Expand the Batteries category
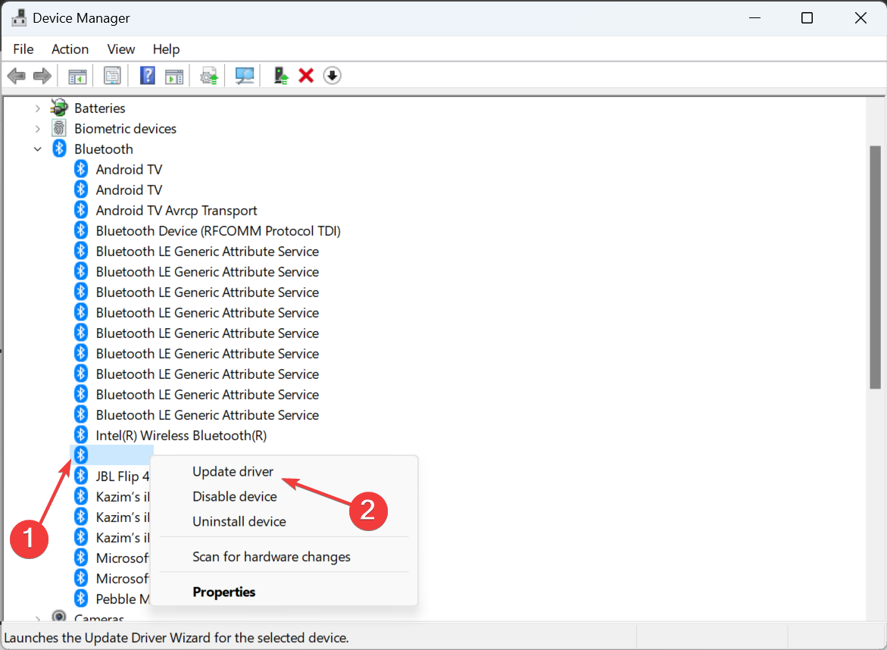Viewport: 887px width, 650px height. tap(37, 108)
